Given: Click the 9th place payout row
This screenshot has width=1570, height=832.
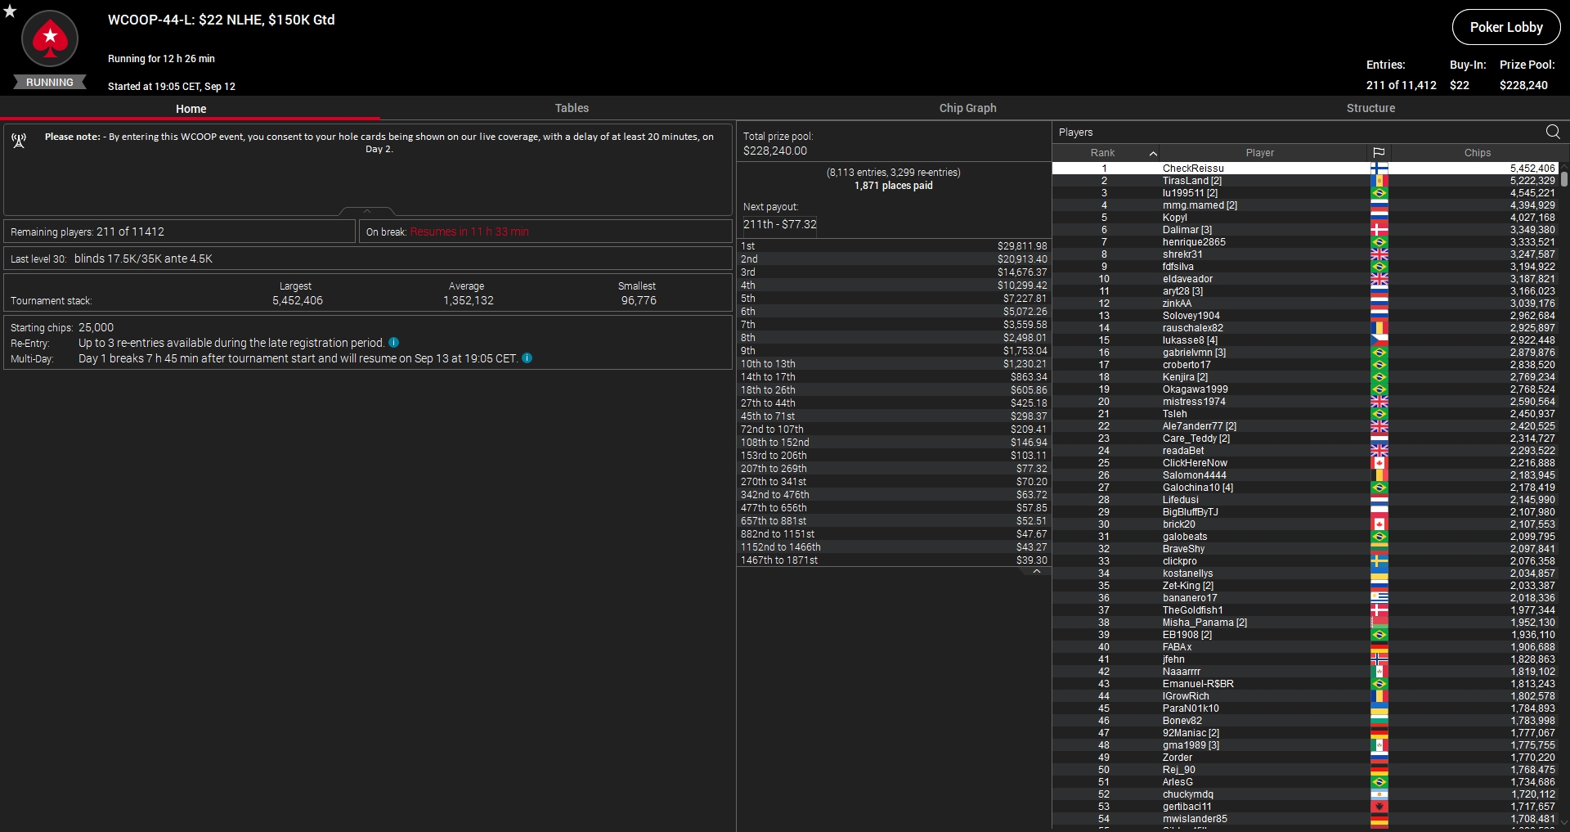Looking at the screenshot, I should (894, 351).
